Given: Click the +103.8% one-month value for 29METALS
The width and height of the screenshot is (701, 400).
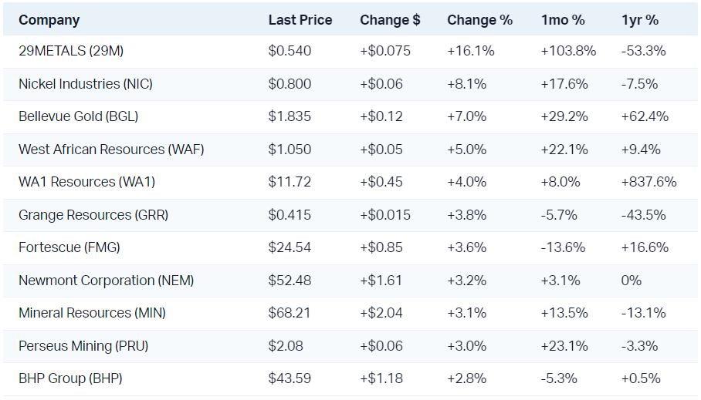Looking at the screenshot, I should coord(568,52).
